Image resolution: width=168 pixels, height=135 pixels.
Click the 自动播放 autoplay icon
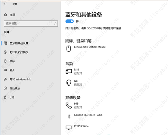[5, 88]
